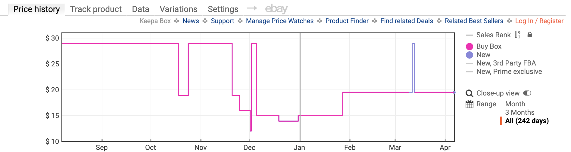Click the separator icon before Log In
This screenshot has height=152, width=571.
[509, 21]
